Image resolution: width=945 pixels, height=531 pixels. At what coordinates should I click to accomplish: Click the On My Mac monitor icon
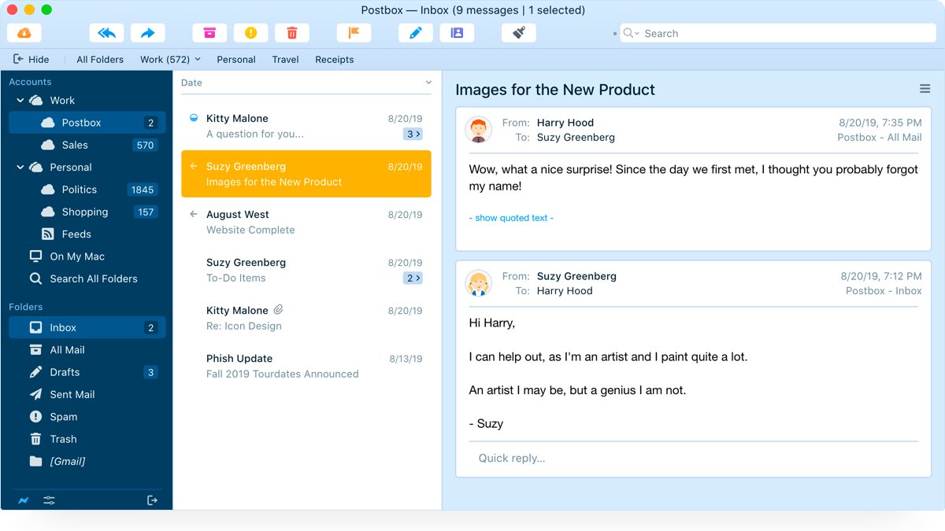(x=35, y=256)
